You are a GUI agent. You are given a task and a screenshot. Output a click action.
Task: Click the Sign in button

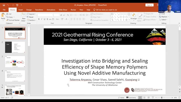[149, 5]
